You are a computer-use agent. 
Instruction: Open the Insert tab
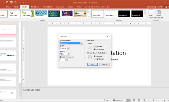pyautogui.click(x=16, y=7)
